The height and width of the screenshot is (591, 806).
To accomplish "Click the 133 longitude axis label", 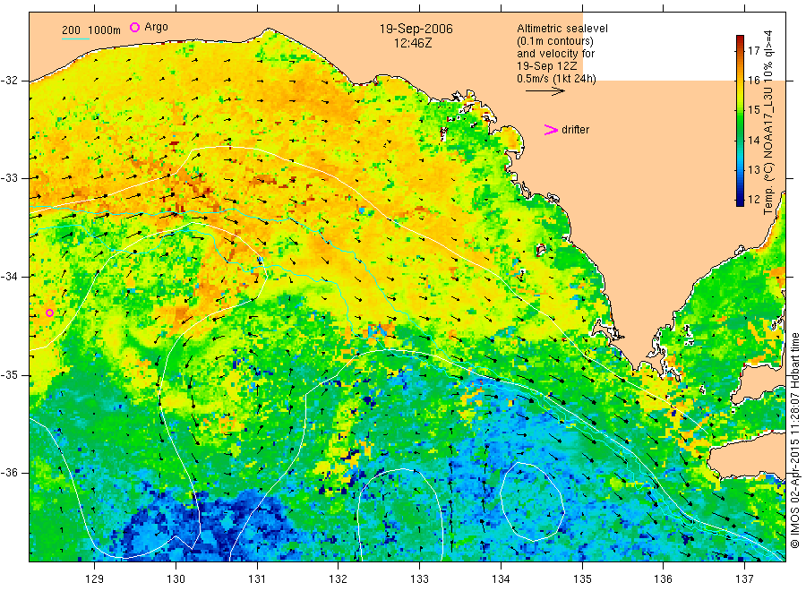I will click(x=419, y=579).
